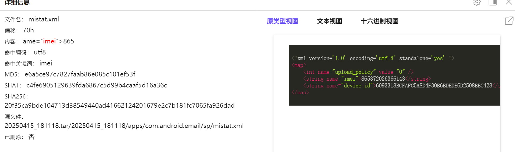Click the device_id string line in the XML
515x152 pixels.
pos(400,86)
